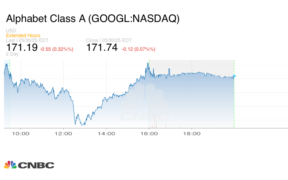Click the gray dashed line at chart end

click(234, 104)
